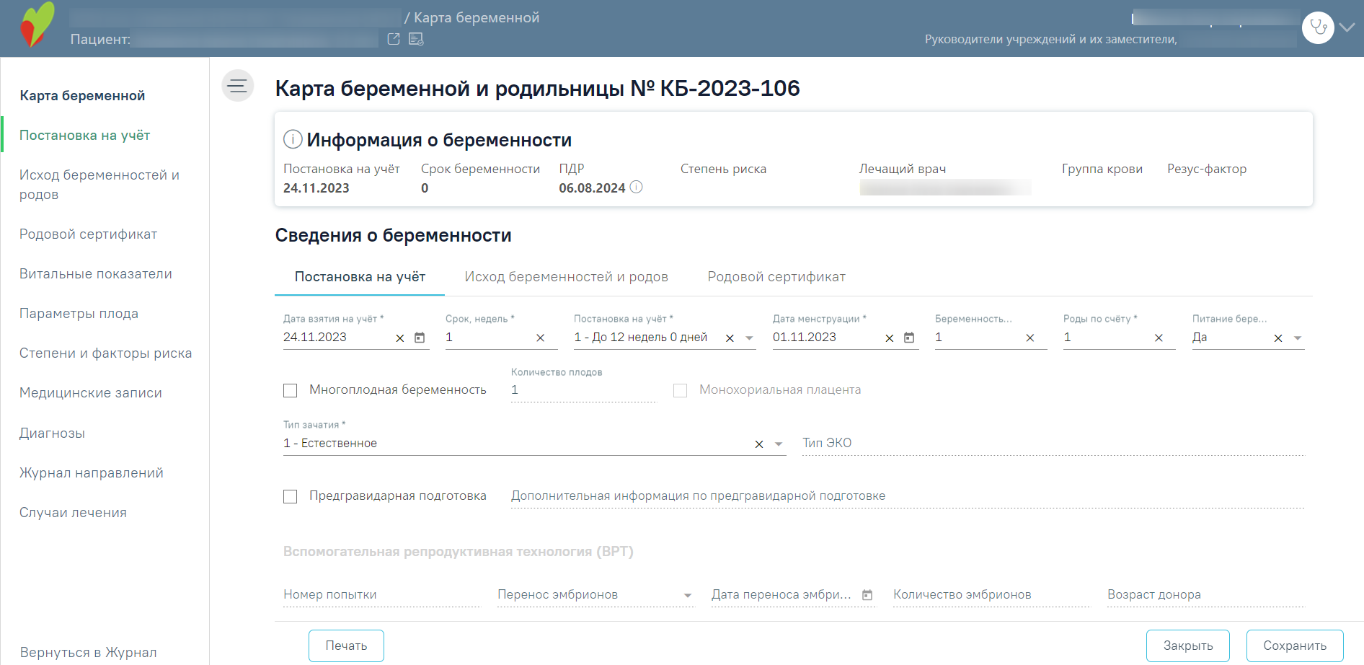
Task: Switch to Постановка на учёт tab
Action: pyautogui.click(x=360, y=277)
